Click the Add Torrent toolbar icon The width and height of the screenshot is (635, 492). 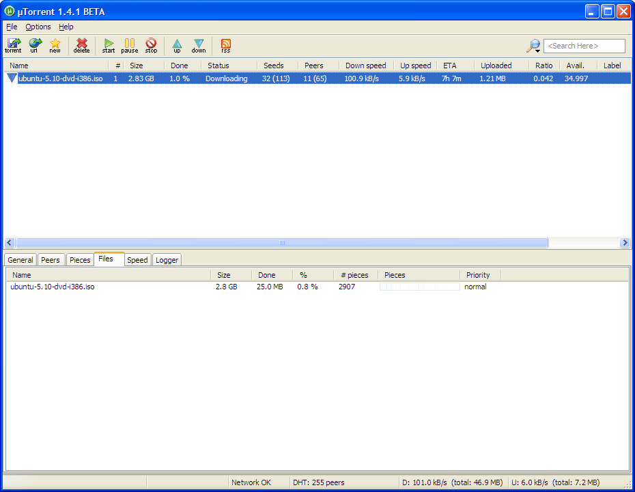click(14, 45)
